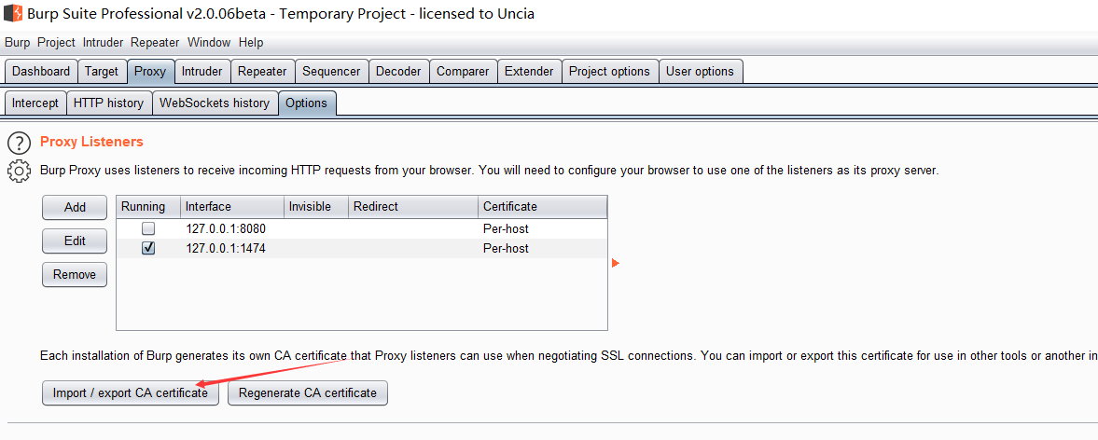View the HTTP history sub-tab
Viewport: 1098px width, 440px height.
pos(108,103)
